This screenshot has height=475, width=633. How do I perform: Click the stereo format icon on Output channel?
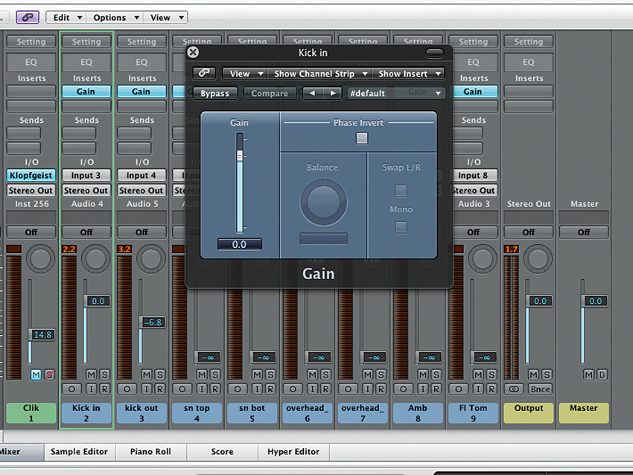click(514, 389)
